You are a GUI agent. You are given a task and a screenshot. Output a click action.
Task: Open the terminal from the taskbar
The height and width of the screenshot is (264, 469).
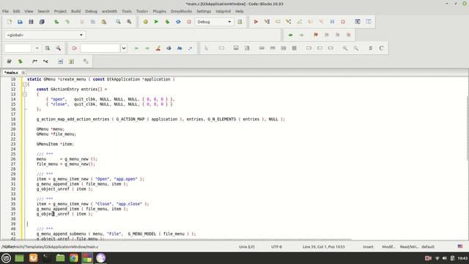coord(47,258)
